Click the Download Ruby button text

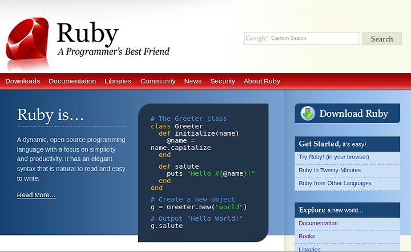[x=354, y=113]
